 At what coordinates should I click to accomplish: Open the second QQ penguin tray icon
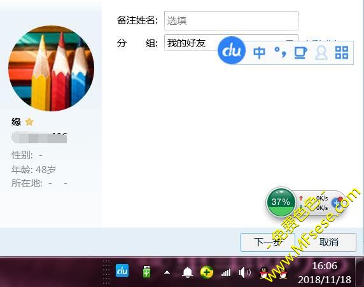click(x=283, y=272)
